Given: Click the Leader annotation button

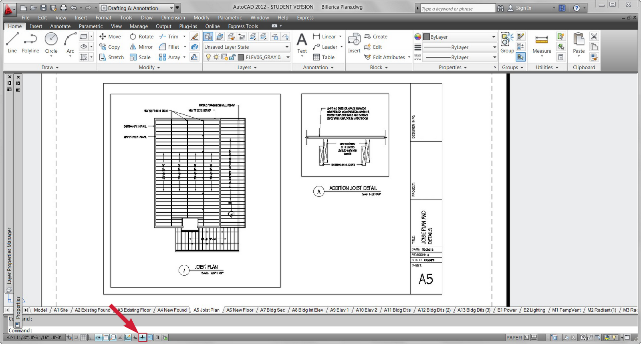Looking at the screenshot, I should [325, 47].
